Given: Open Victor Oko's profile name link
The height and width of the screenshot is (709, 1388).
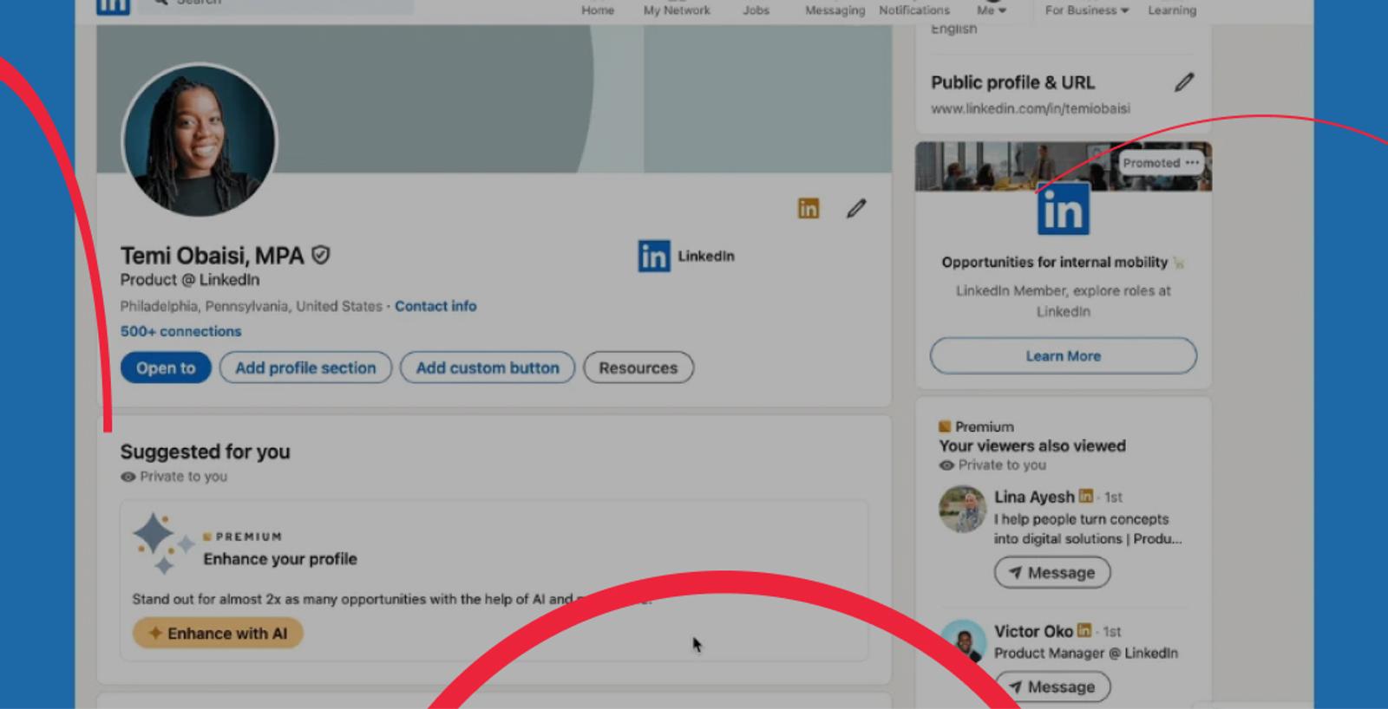Looking at the screenshot, I should [1033, 631].
